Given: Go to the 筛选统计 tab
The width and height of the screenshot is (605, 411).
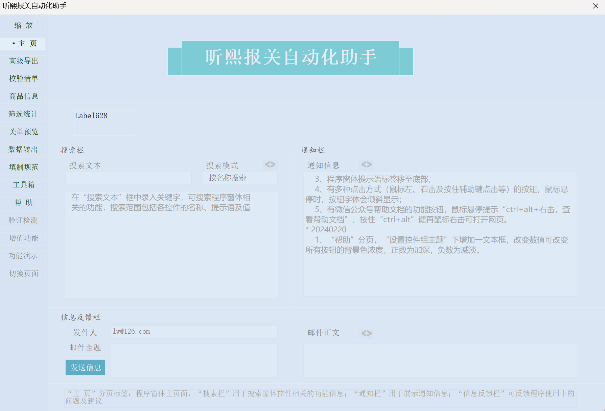Looking at the screenshot, I should [23, 114].
